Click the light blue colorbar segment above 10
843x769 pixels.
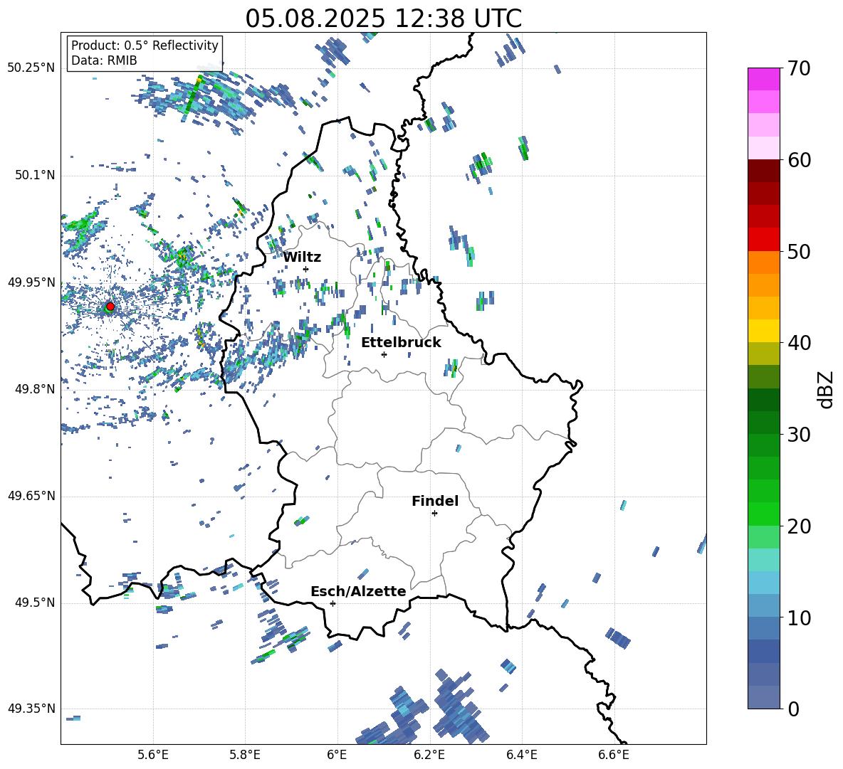point(763,606)
